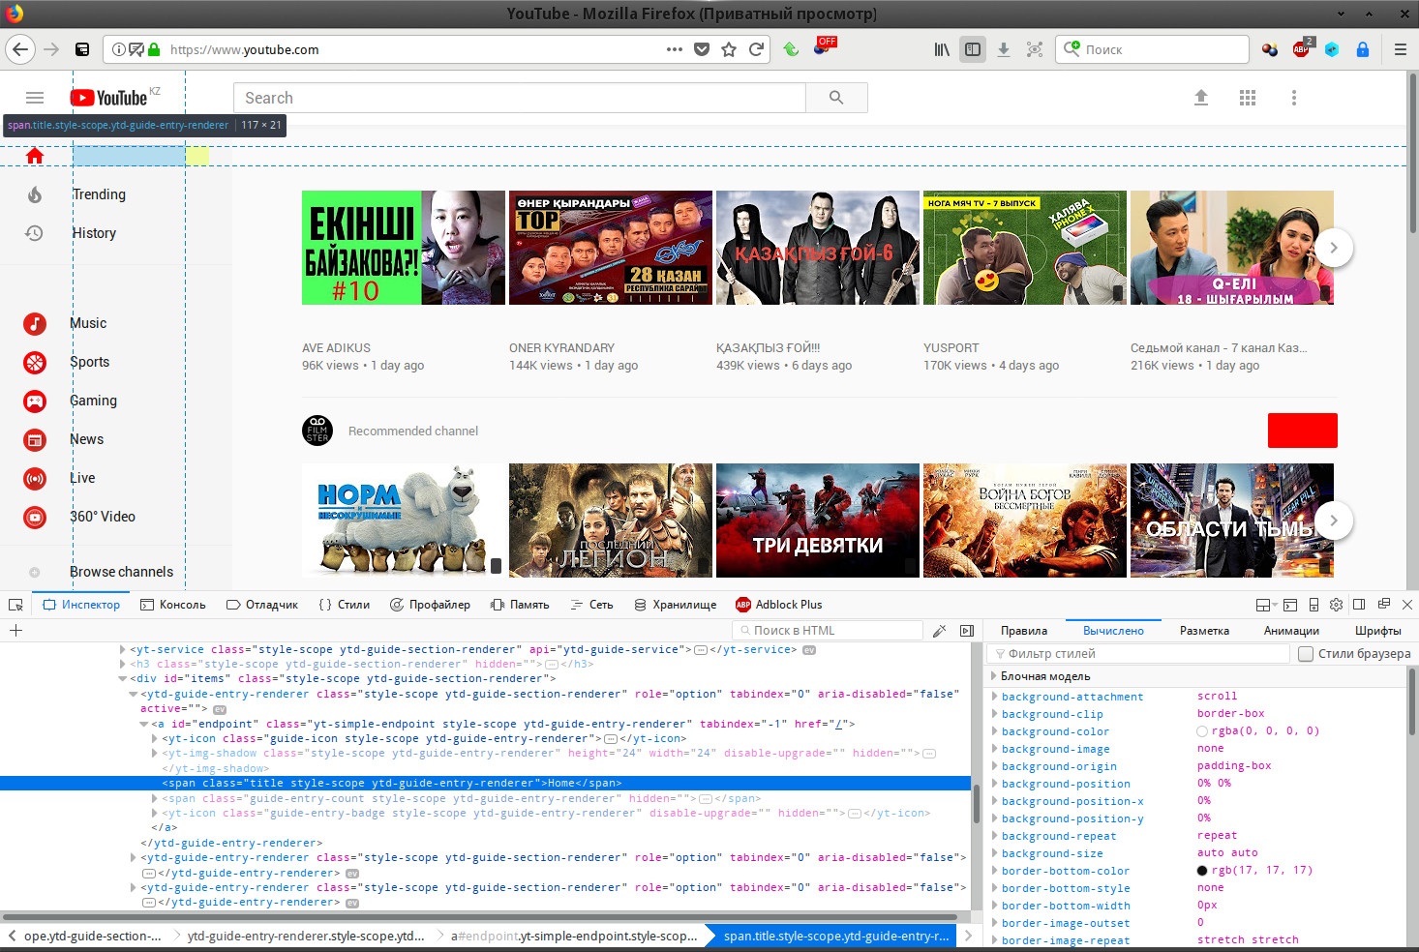
Task: Switch to the 'Сеть' tab
Action: pyautogui.click(x=591, y=605)
